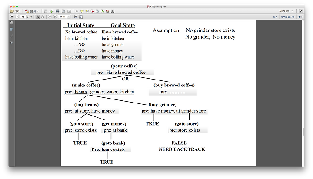The width and height of the screenshot is (313, 179).
Task: Click the 'Goal State' heading text
Action: (x=123, y=25)
